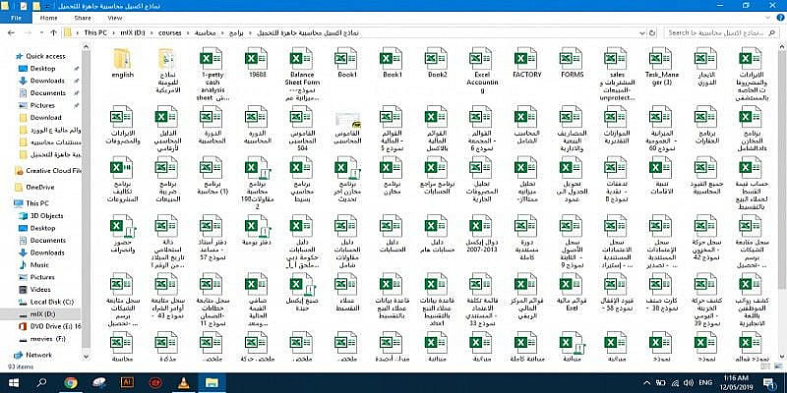Select Network in navigation pane
This screenshot has width=787, height=393.
[x=33, y=355]
